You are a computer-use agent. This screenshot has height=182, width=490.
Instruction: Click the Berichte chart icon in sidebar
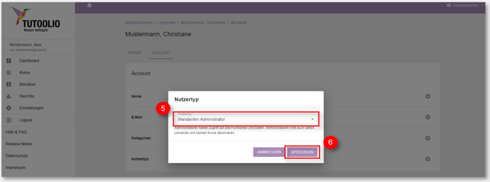(9, 96)
